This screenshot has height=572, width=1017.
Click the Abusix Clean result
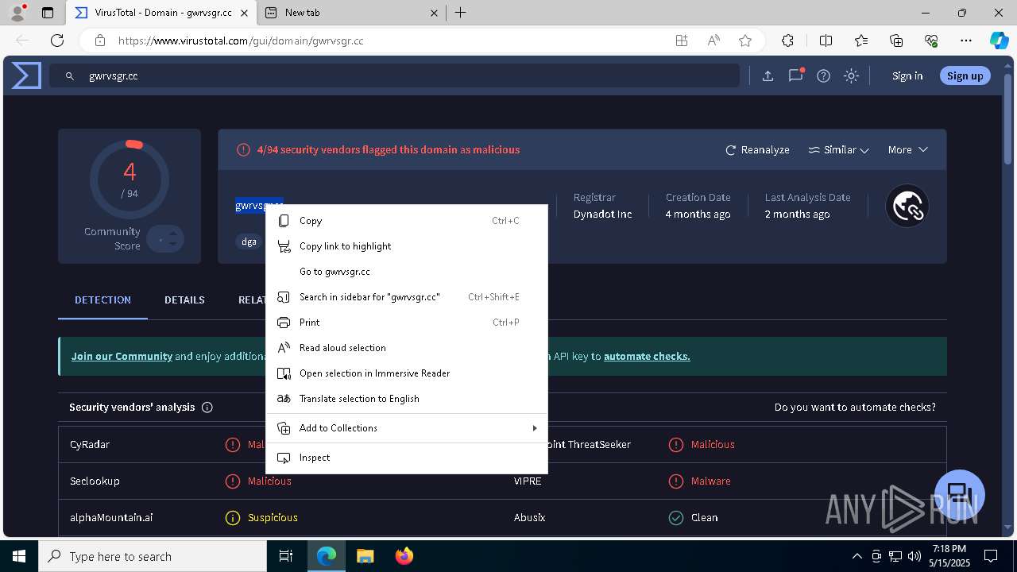[704, 517]
